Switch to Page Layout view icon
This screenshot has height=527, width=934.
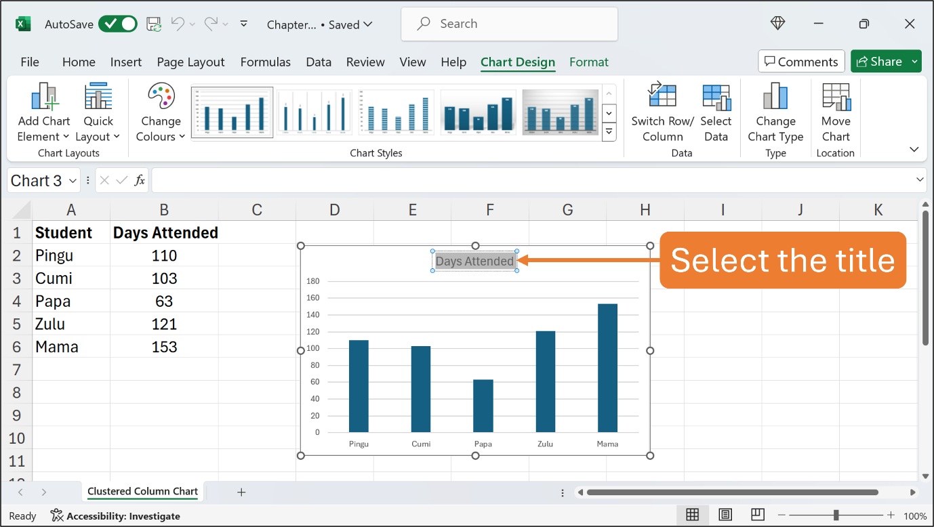click(725, 515)
